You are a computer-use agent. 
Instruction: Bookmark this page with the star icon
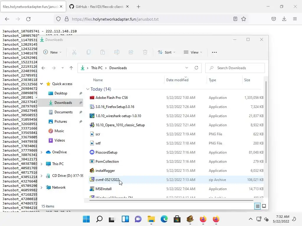click(x=244, y=19)
